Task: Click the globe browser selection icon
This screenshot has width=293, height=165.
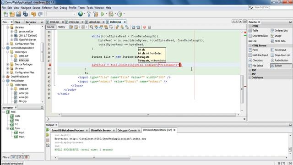Action: (81, 14)
